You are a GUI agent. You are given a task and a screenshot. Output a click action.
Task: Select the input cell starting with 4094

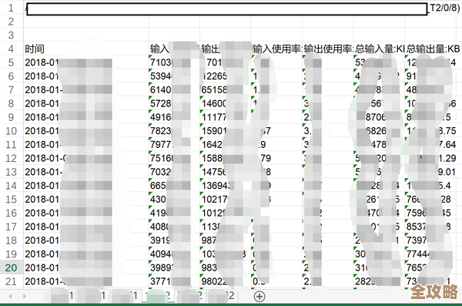click(174, 254)
